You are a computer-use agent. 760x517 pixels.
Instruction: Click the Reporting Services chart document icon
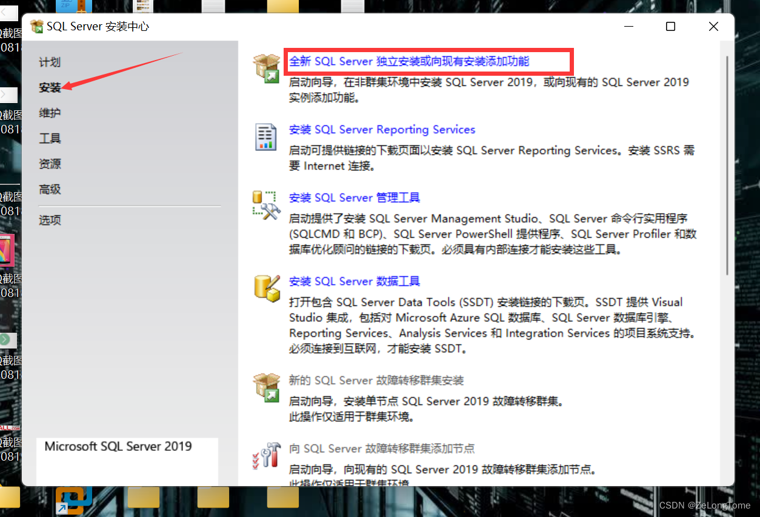point(266,136)
